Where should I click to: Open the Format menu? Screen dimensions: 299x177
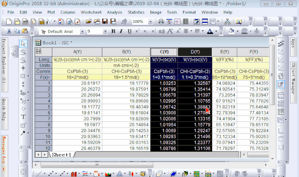click(x=189, y=12)
